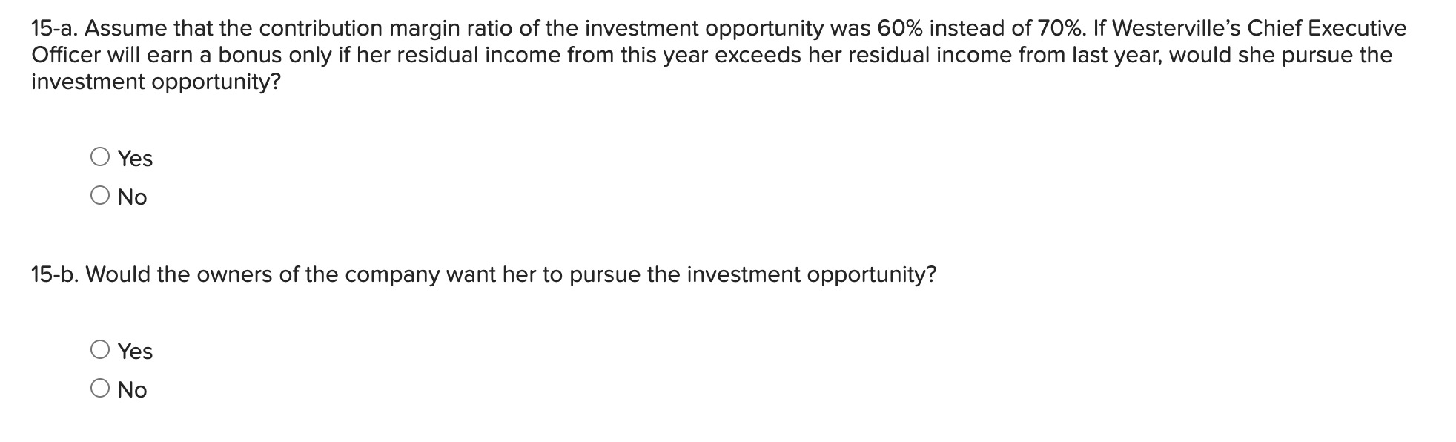Choose No for the owners' preference question
Screen dimensions: 1456x442
coord(101,388)
